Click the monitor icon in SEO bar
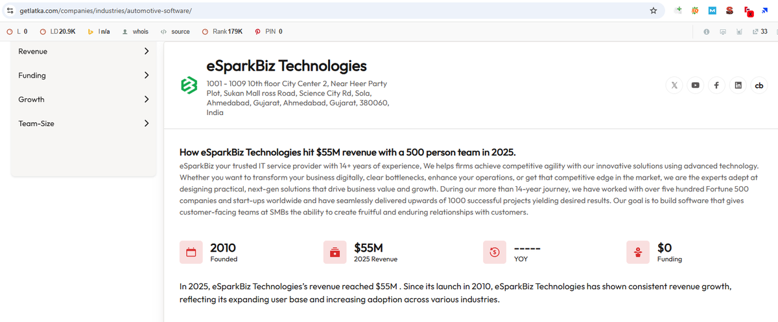 coord(723,32)
